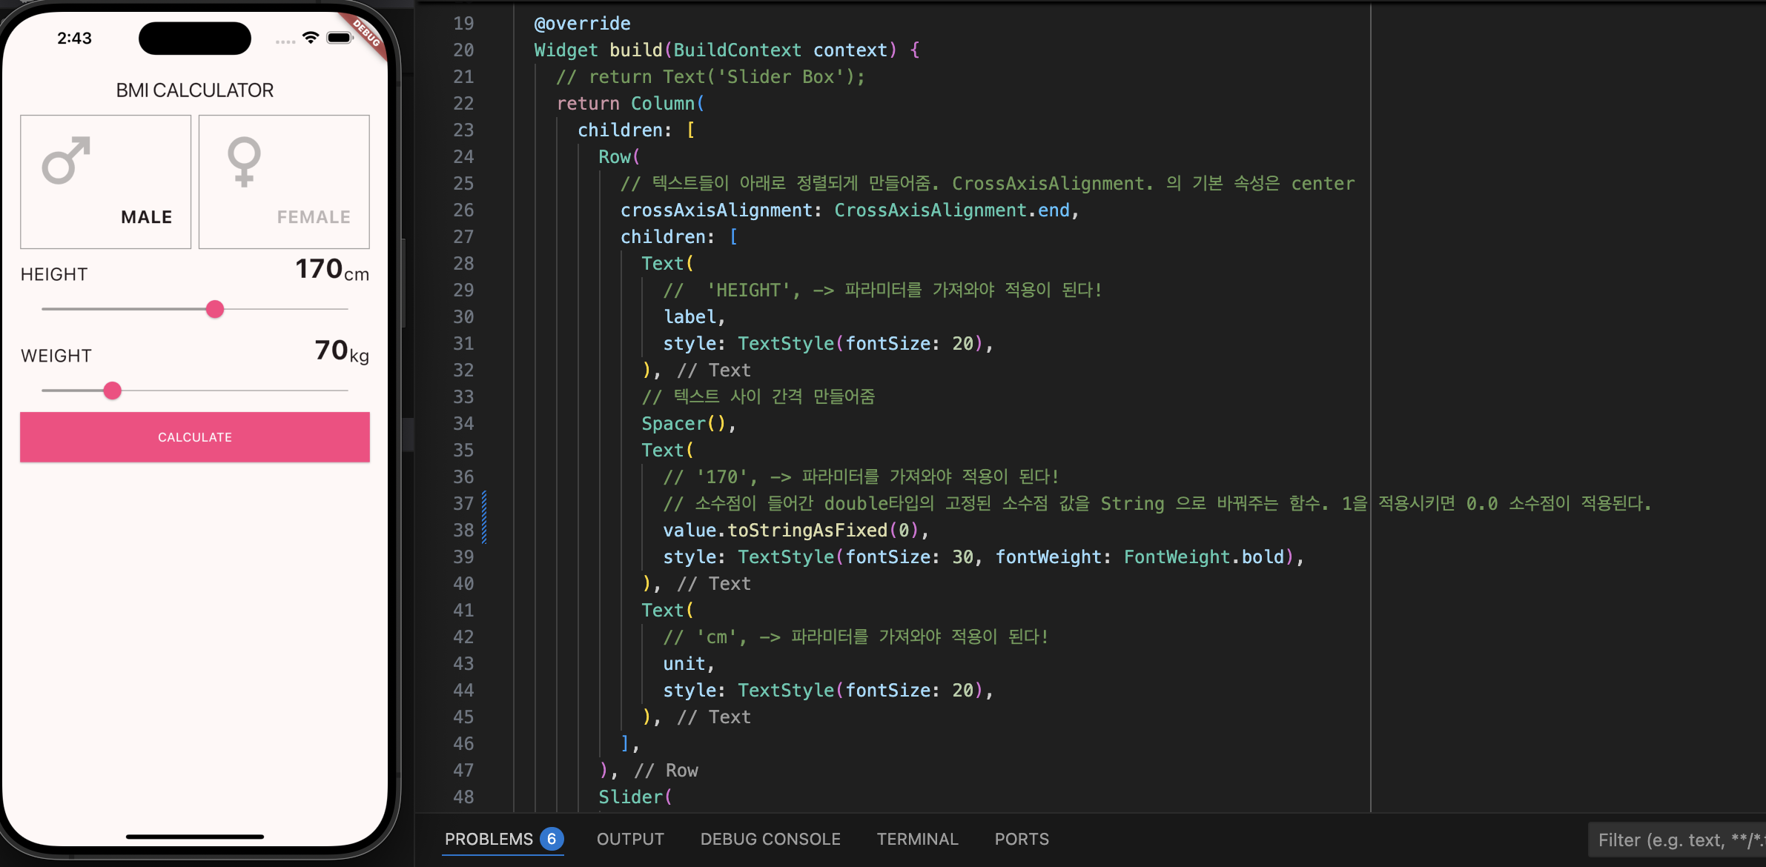Screen dimensions: 1766x867
Task: Click the 'Row(' code on line 24
Action: (x=619, y=157)
